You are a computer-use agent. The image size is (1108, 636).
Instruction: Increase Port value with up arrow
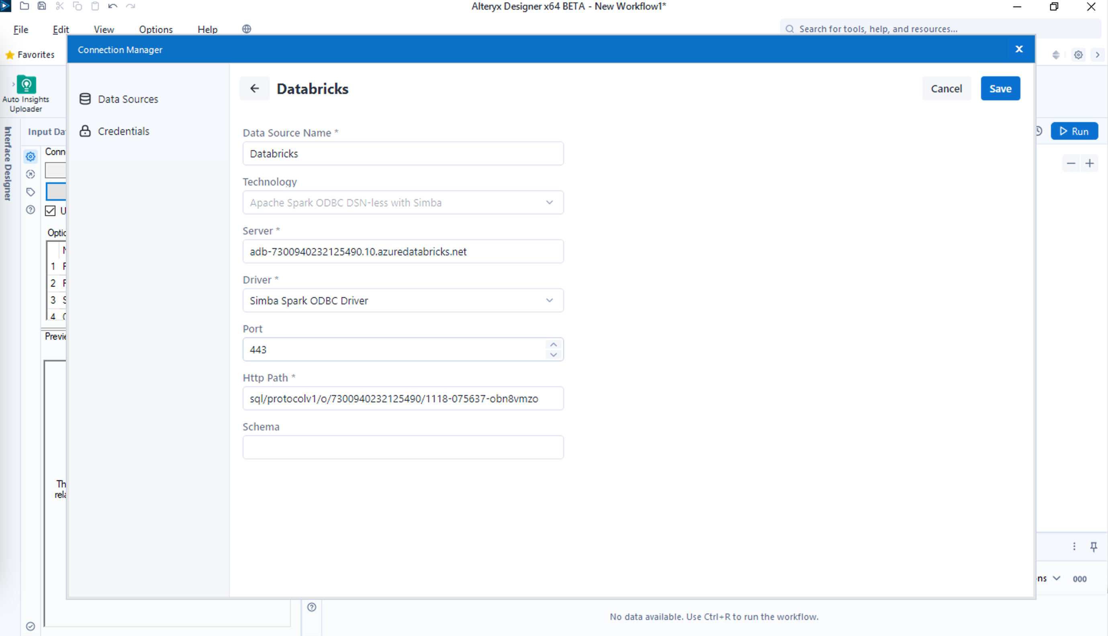click(x=553, y=344)
